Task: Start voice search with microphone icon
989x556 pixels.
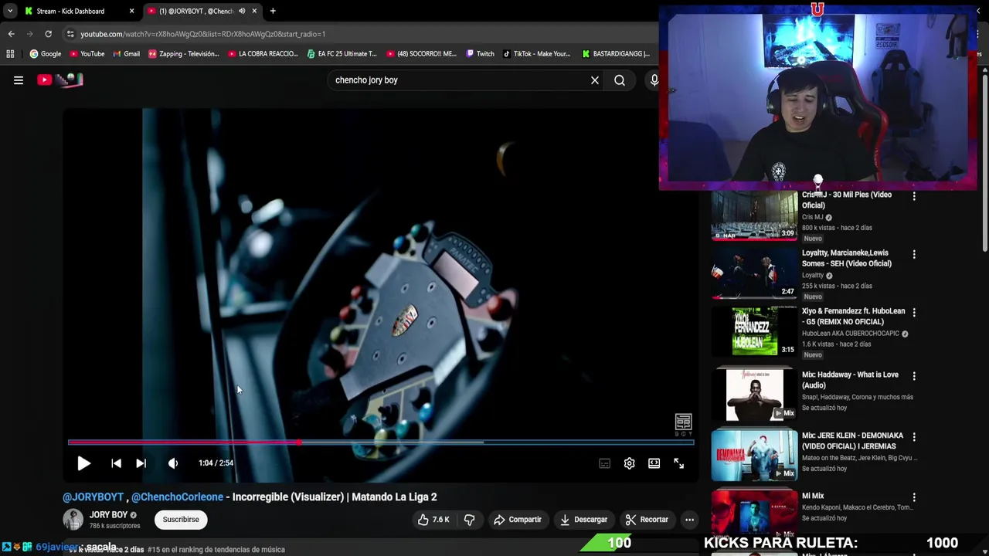Action: click(x=654, y=80)
